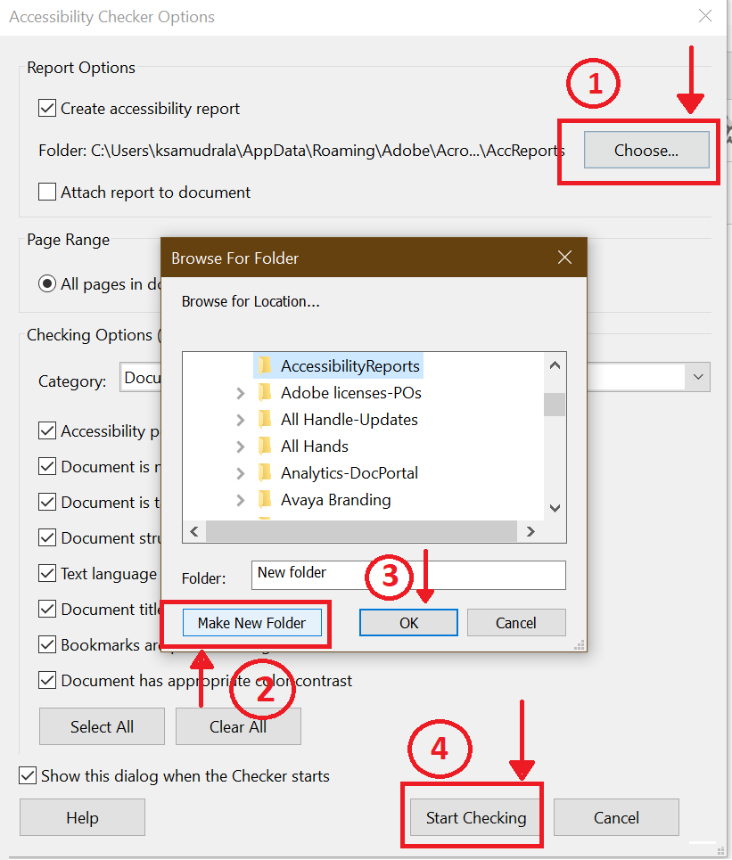Image resolution: width=732 pixels, height=860 pixels.
Task: Select the All Handle-Updates folder
Action: click(x=349, y=420)
